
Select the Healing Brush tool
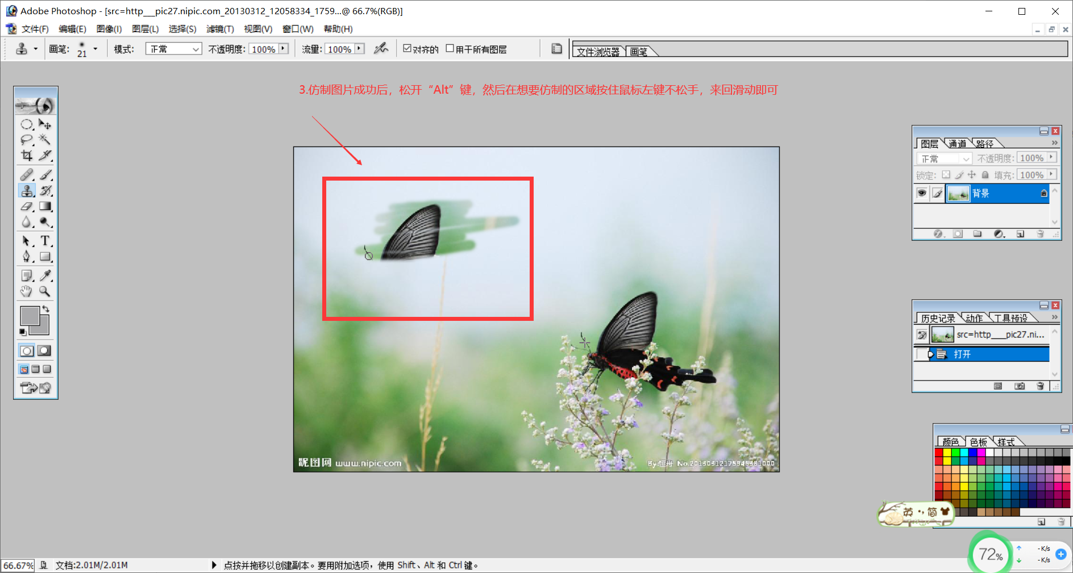tap(27, 174)
